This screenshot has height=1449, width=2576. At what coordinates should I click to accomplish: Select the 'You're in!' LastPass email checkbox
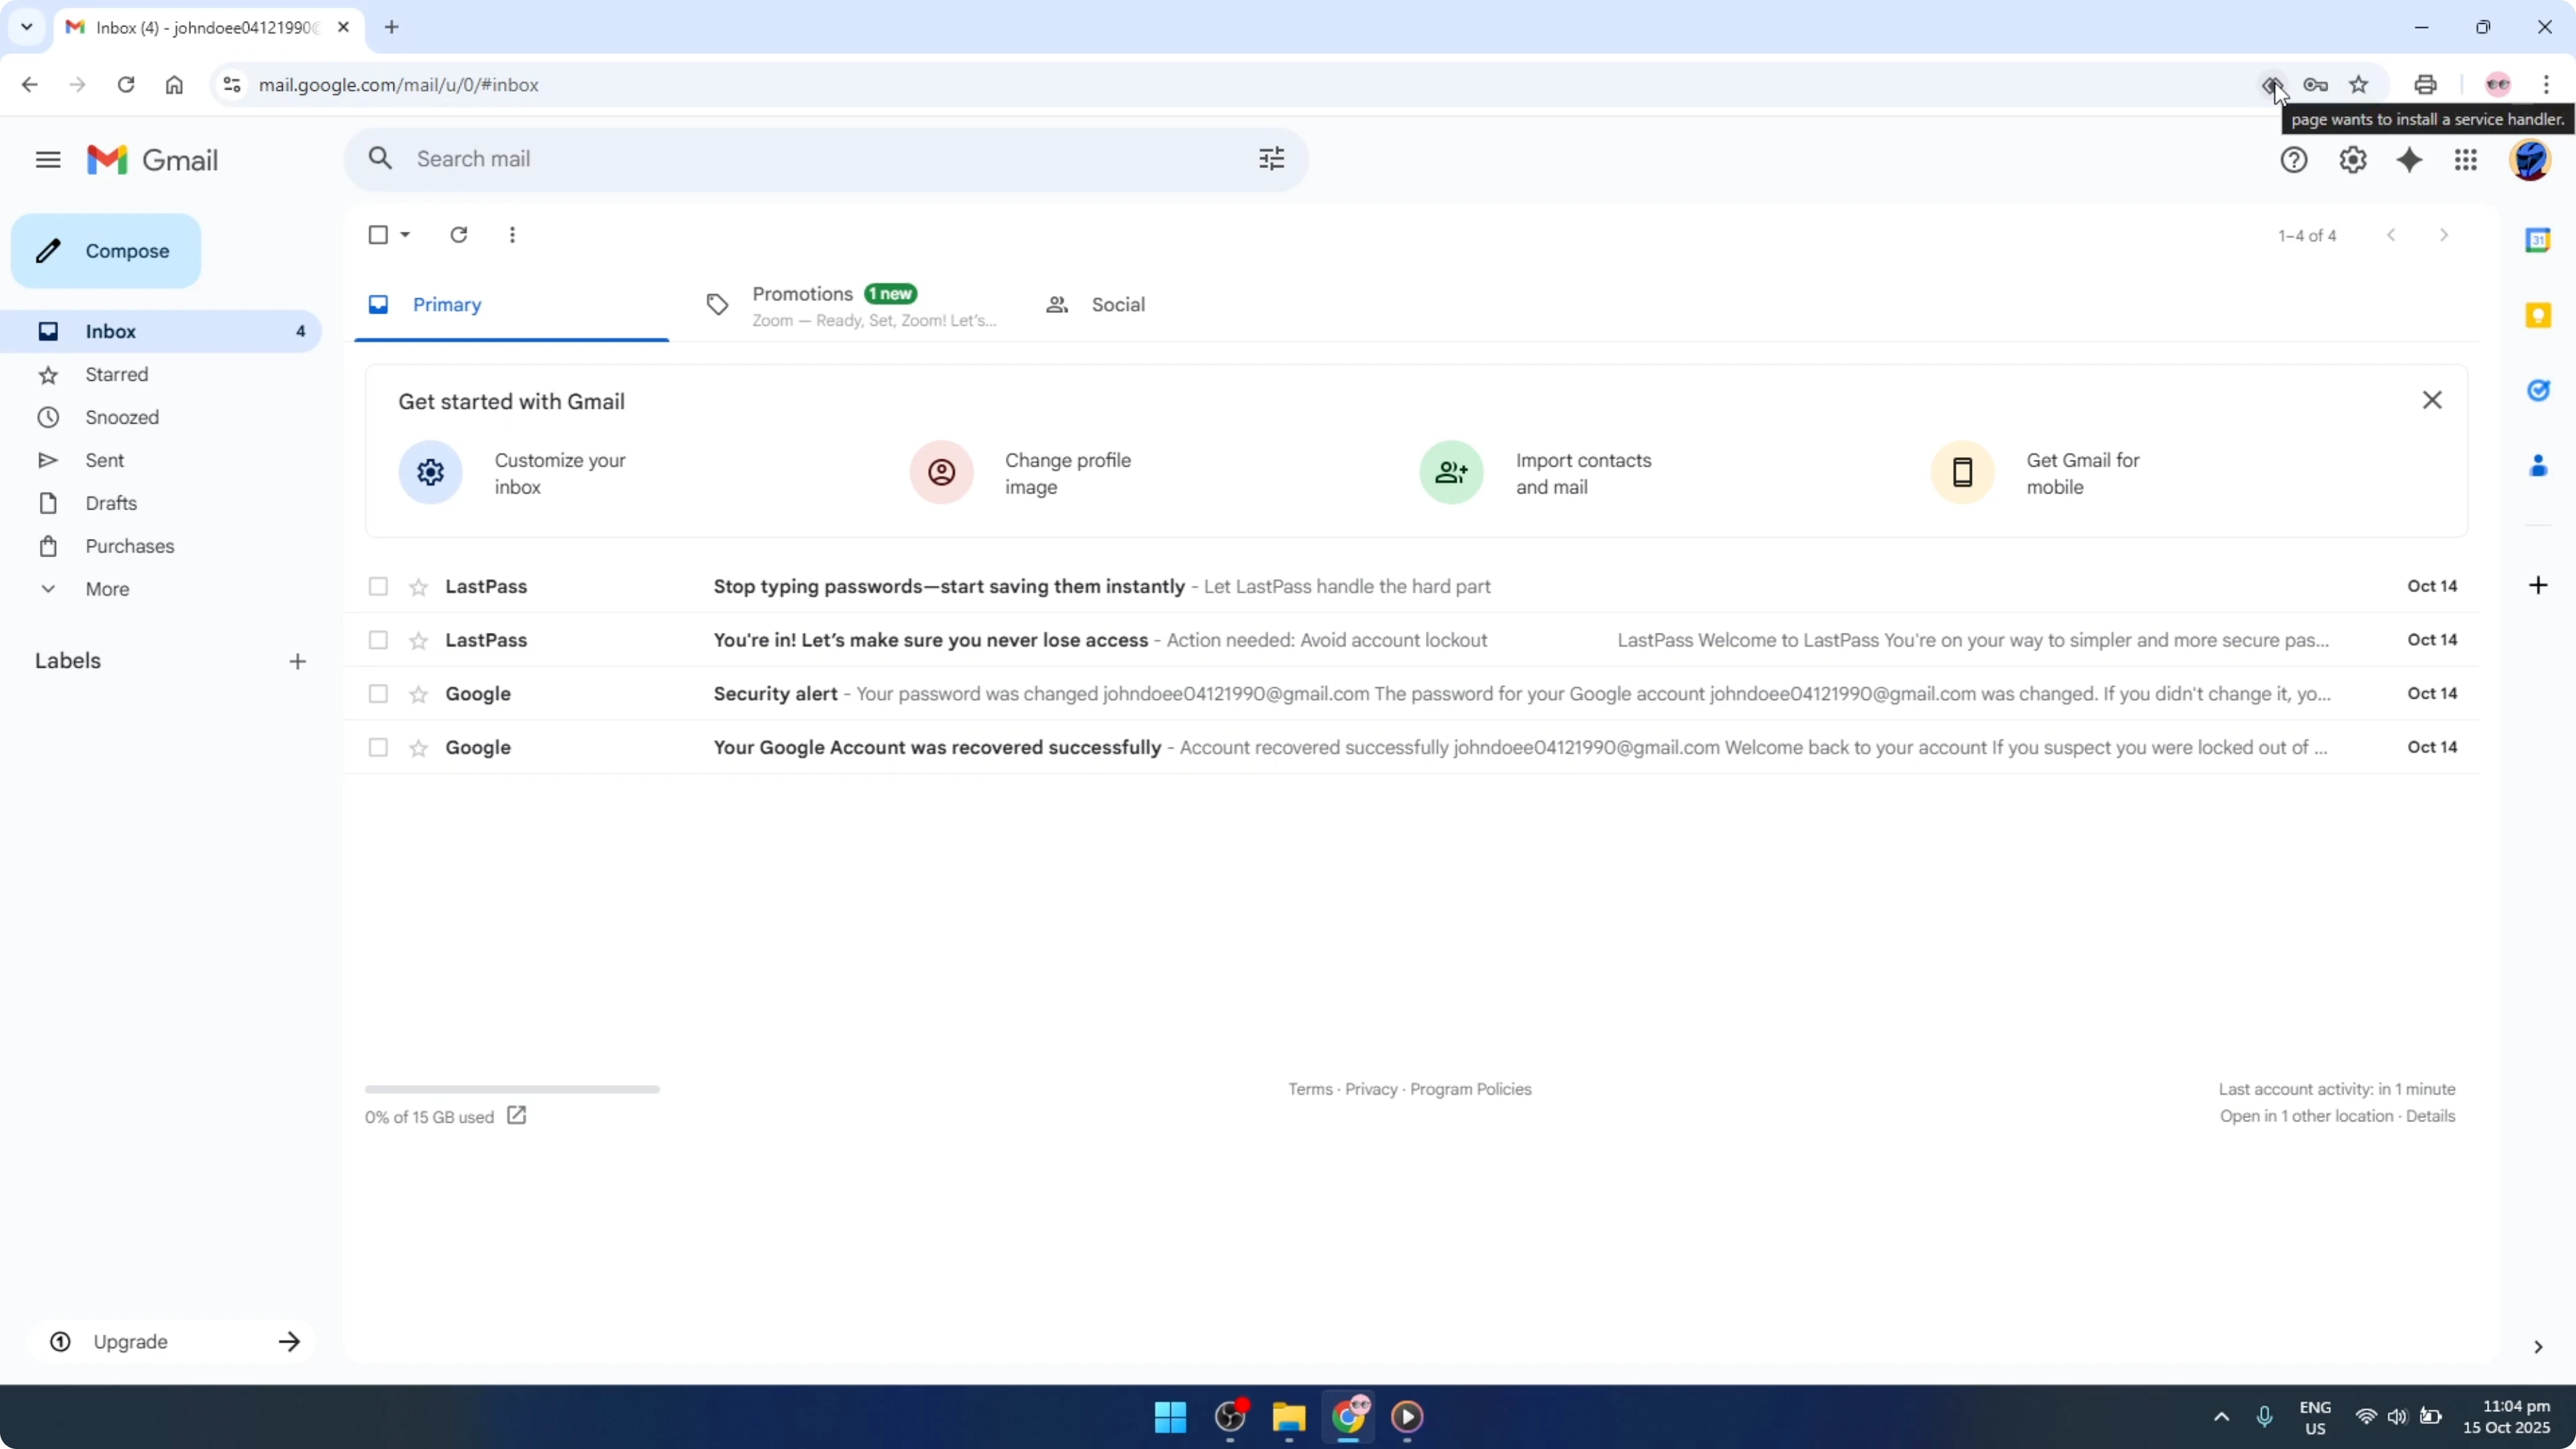[x=378, y=640]
